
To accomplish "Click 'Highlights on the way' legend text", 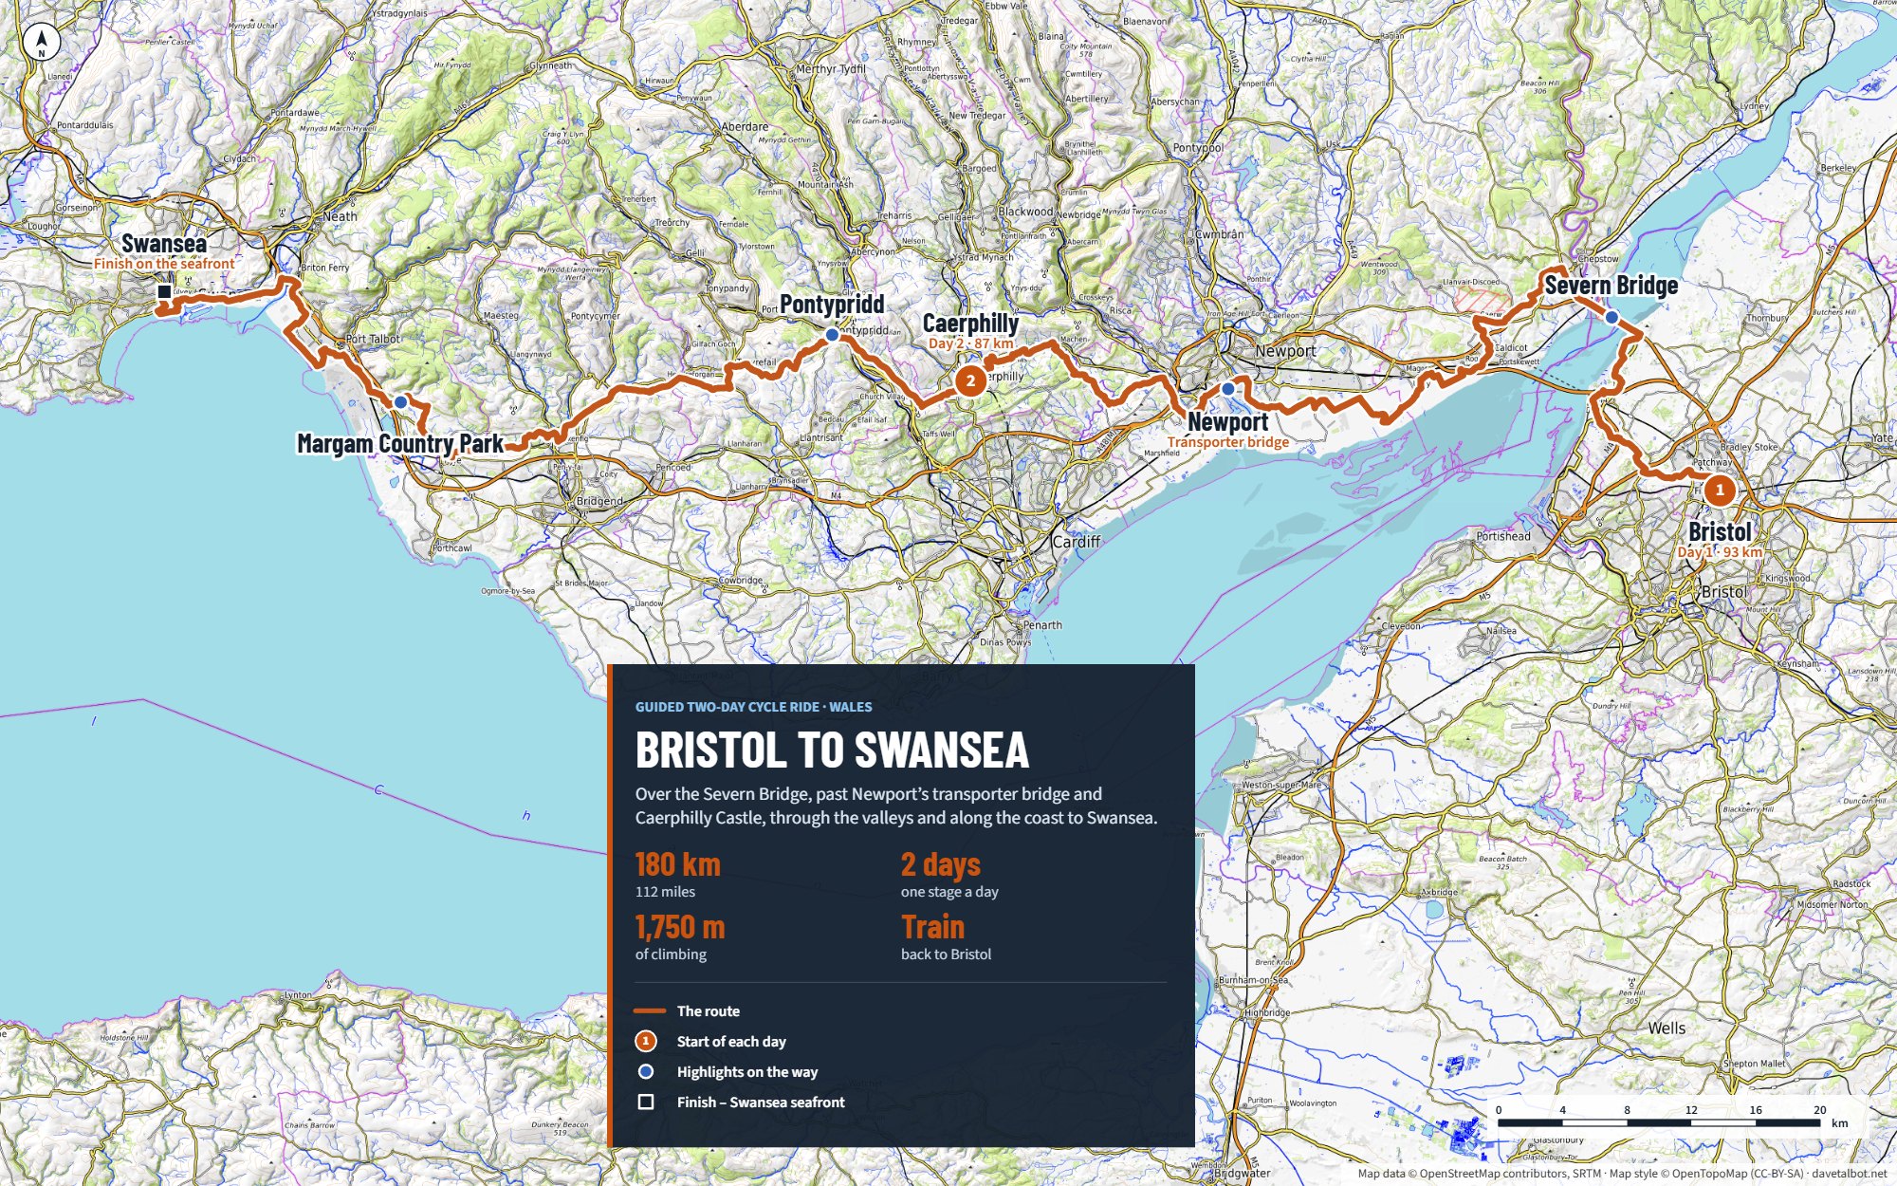I will pos(747,1072).
